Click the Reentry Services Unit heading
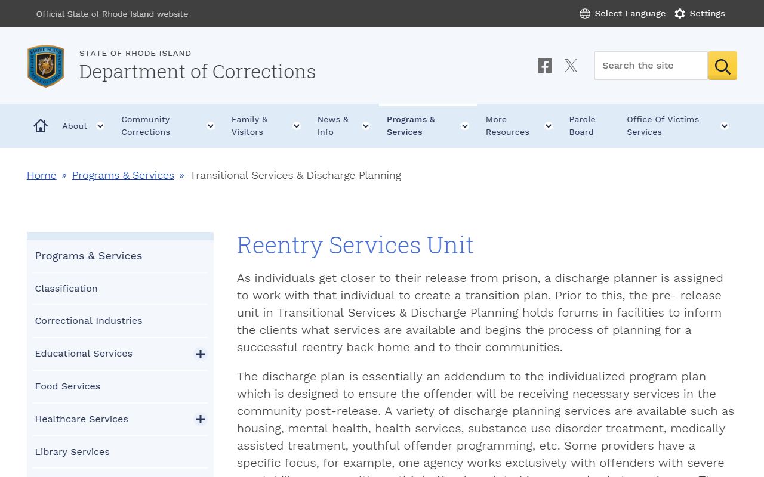The width and height of the screenshot is (764, 477). click(x=355, y=245)
